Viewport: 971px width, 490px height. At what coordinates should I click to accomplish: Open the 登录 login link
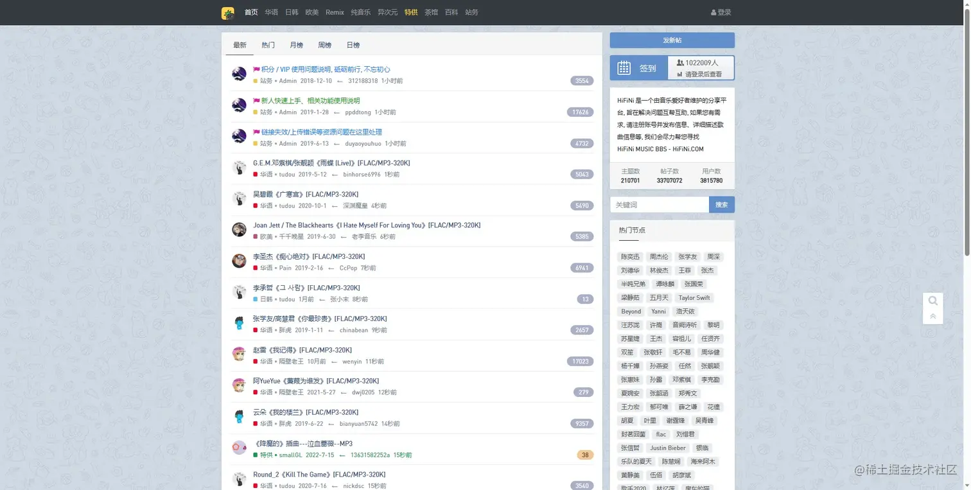point(721,12)
